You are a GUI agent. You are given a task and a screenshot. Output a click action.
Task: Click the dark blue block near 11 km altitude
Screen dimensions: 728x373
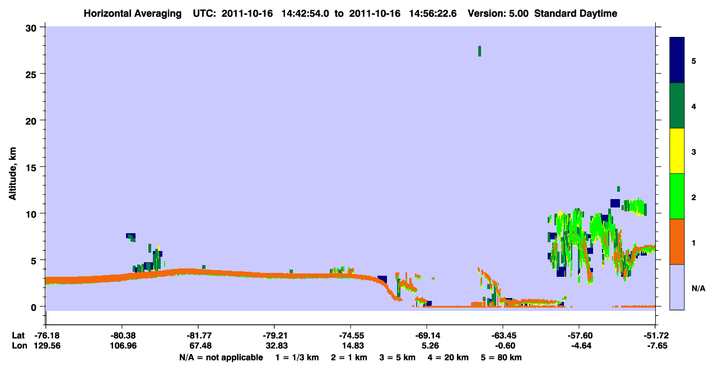point(615,203)
